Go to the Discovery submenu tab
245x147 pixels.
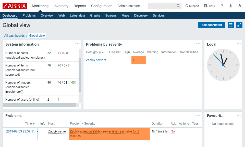[141, 16]
